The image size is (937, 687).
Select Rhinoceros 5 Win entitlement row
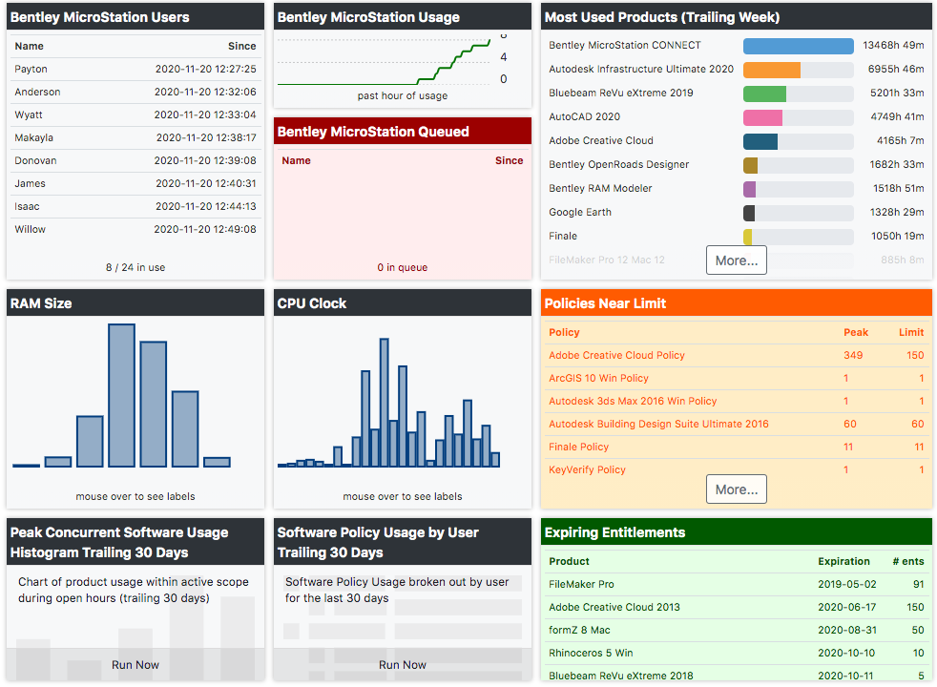[x=737, y=653]
